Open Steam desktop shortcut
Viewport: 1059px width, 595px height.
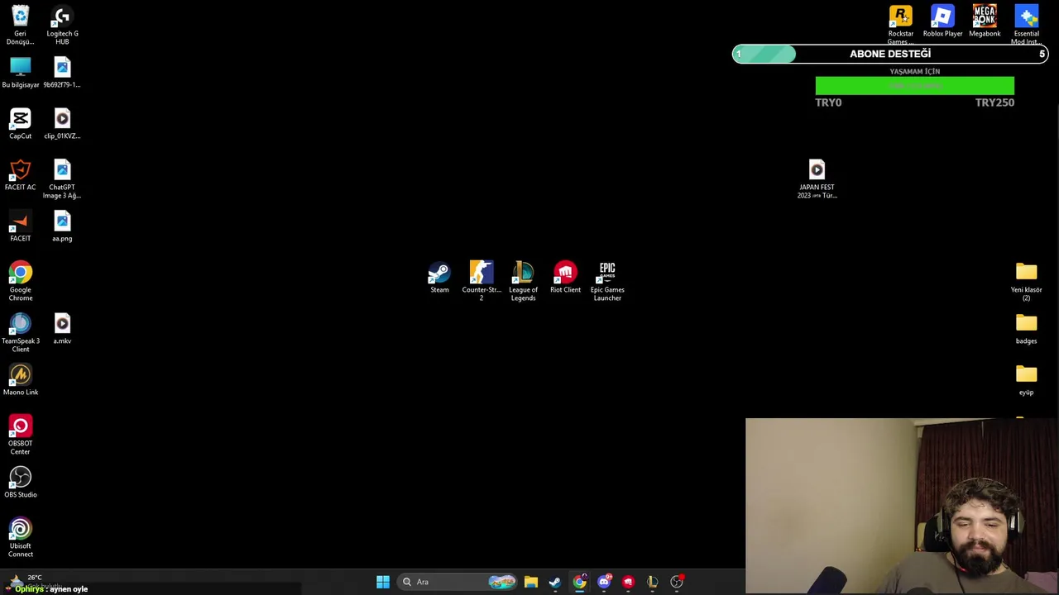[x=439, y=278]
